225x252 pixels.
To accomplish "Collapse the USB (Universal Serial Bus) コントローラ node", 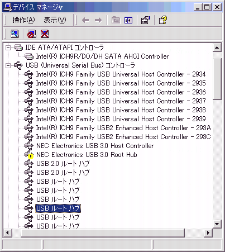I will 8,65.
